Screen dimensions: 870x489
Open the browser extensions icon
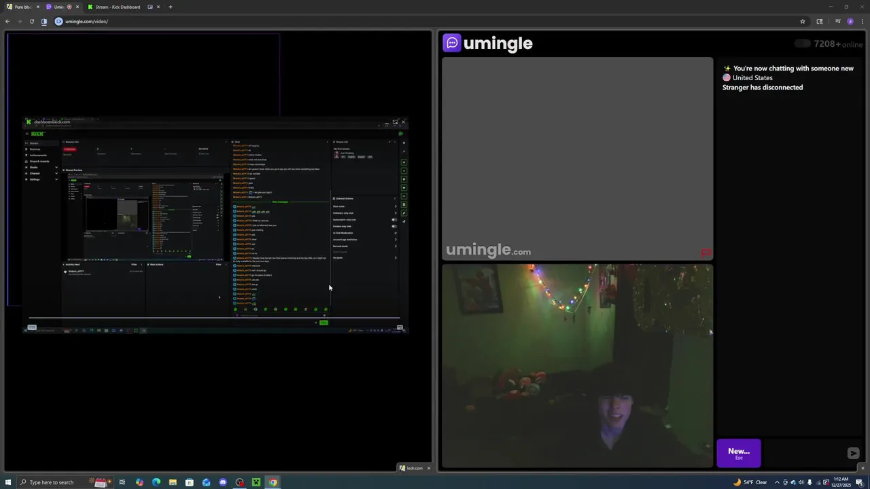[820, 21]
